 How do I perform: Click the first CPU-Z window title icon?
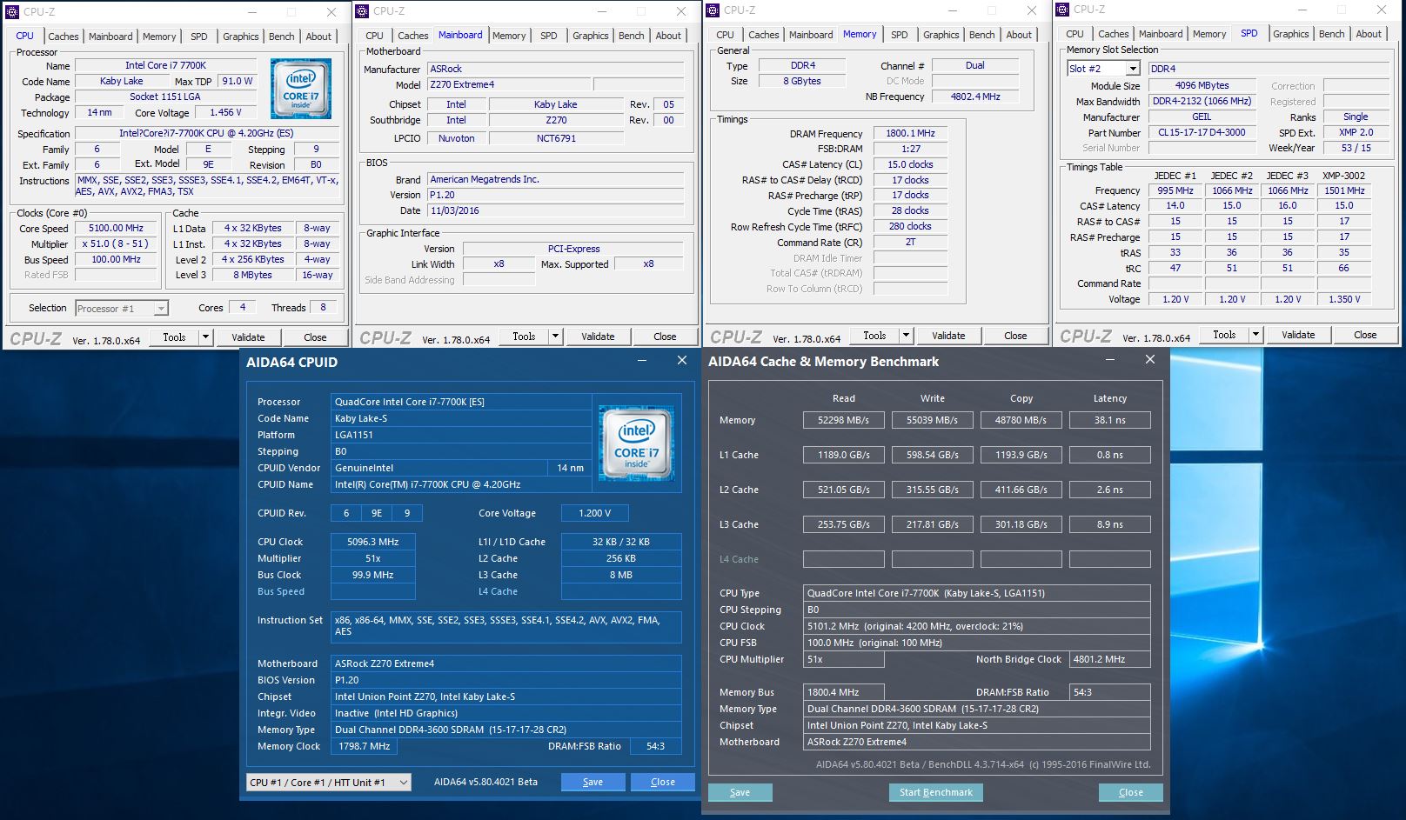click(x=12, y=12)
